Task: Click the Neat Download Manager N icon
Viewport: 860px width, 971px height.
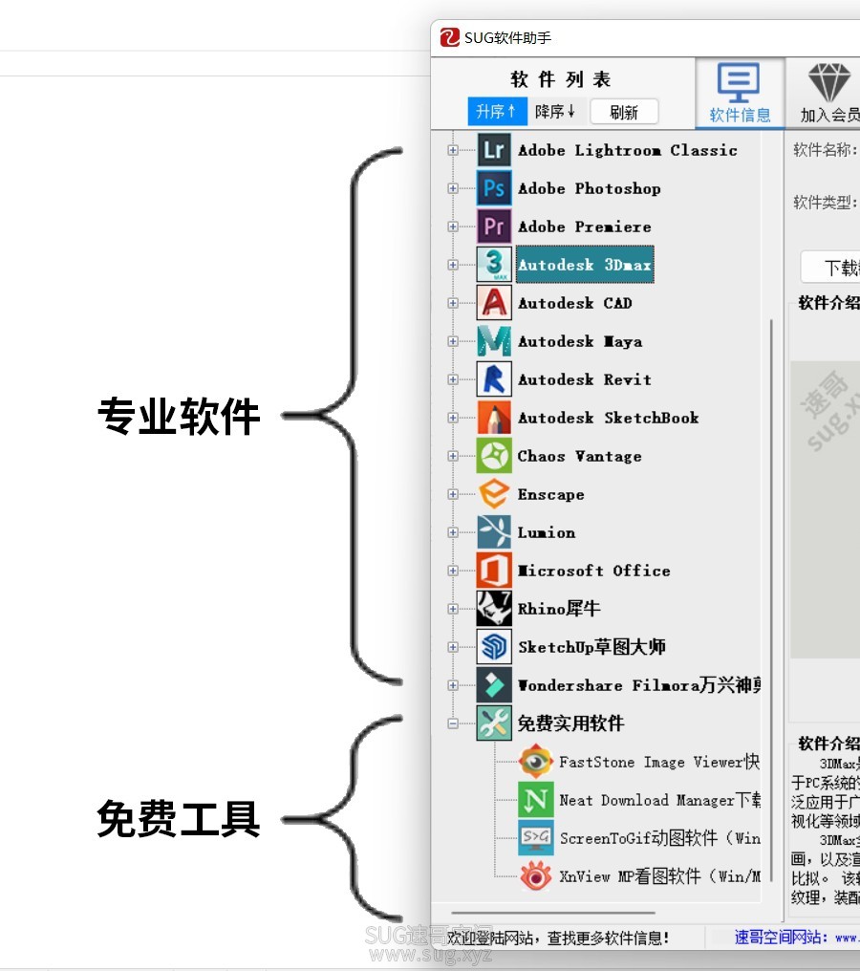Action: tap(535, 800)
